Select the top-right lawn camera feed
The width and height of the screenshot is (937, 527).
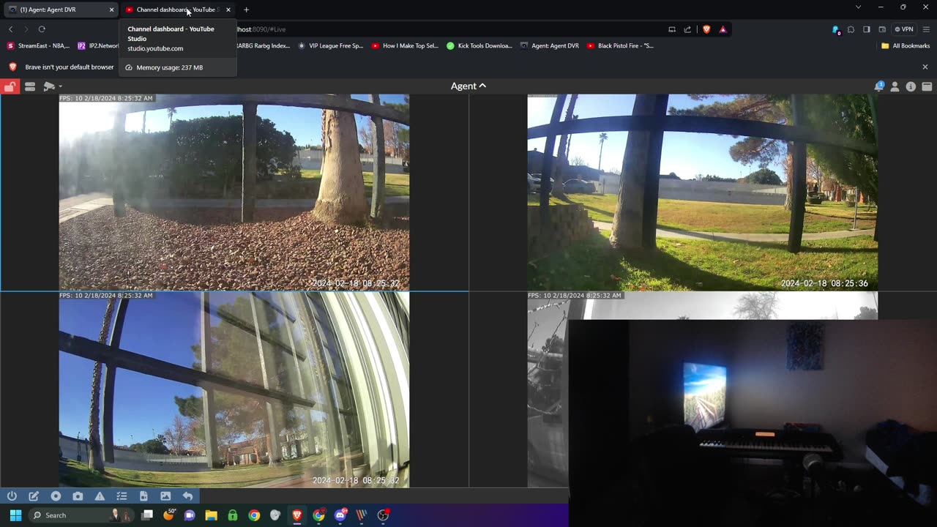point(703,193)
